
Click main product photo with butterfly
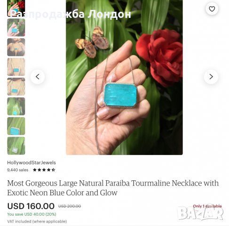coord(124,77)
